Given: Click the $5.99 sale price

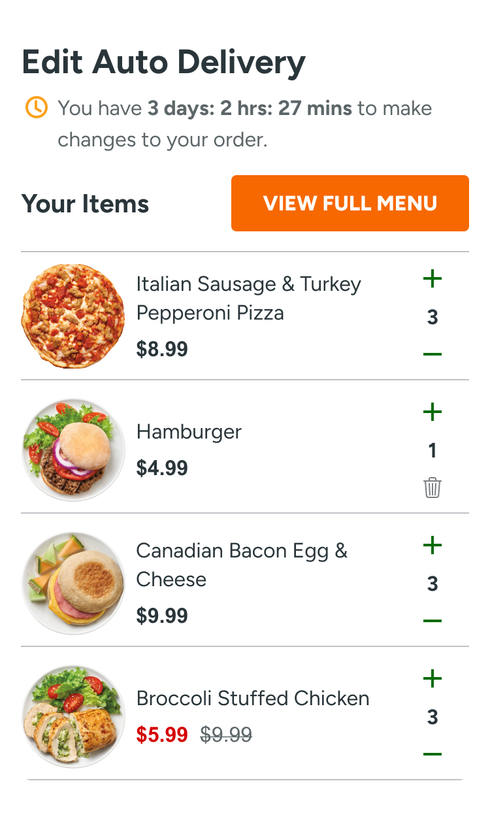Looking at the screenshot, I should (162, 735).
